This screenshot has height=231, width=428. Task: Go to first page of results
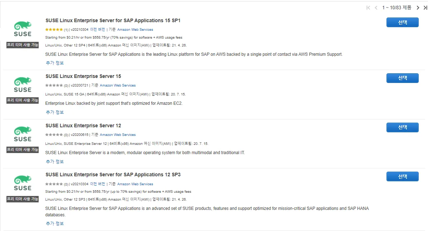368,8
